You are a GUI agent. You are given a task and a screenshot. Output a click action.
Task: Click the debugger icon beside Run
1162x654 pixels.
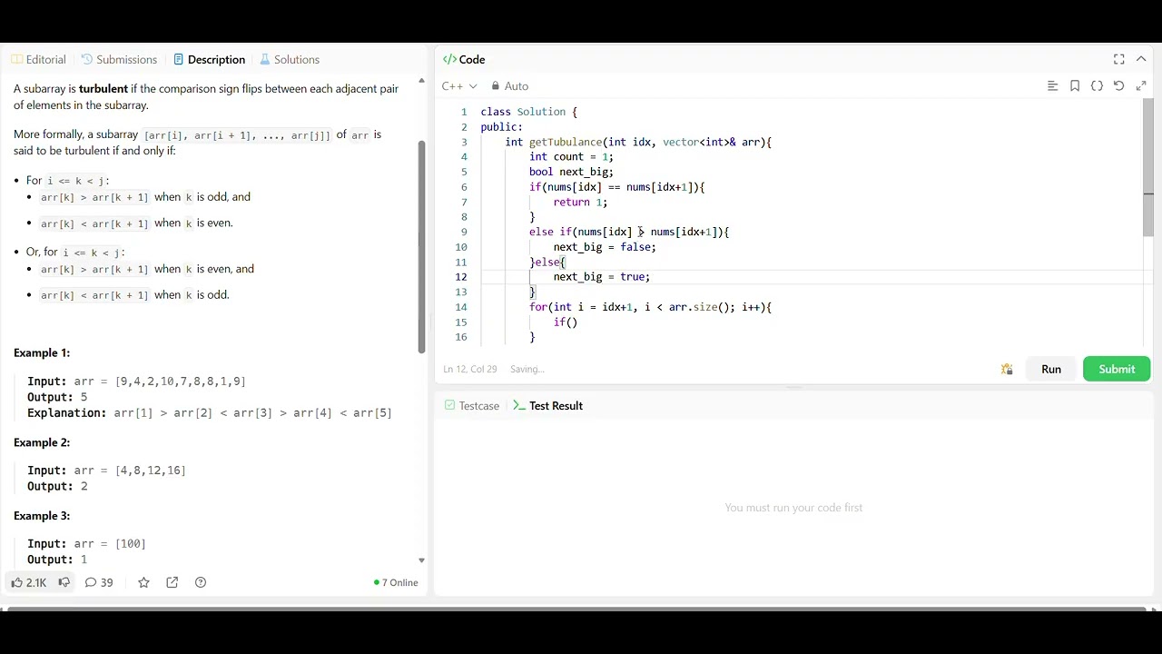coord(1007,369)
